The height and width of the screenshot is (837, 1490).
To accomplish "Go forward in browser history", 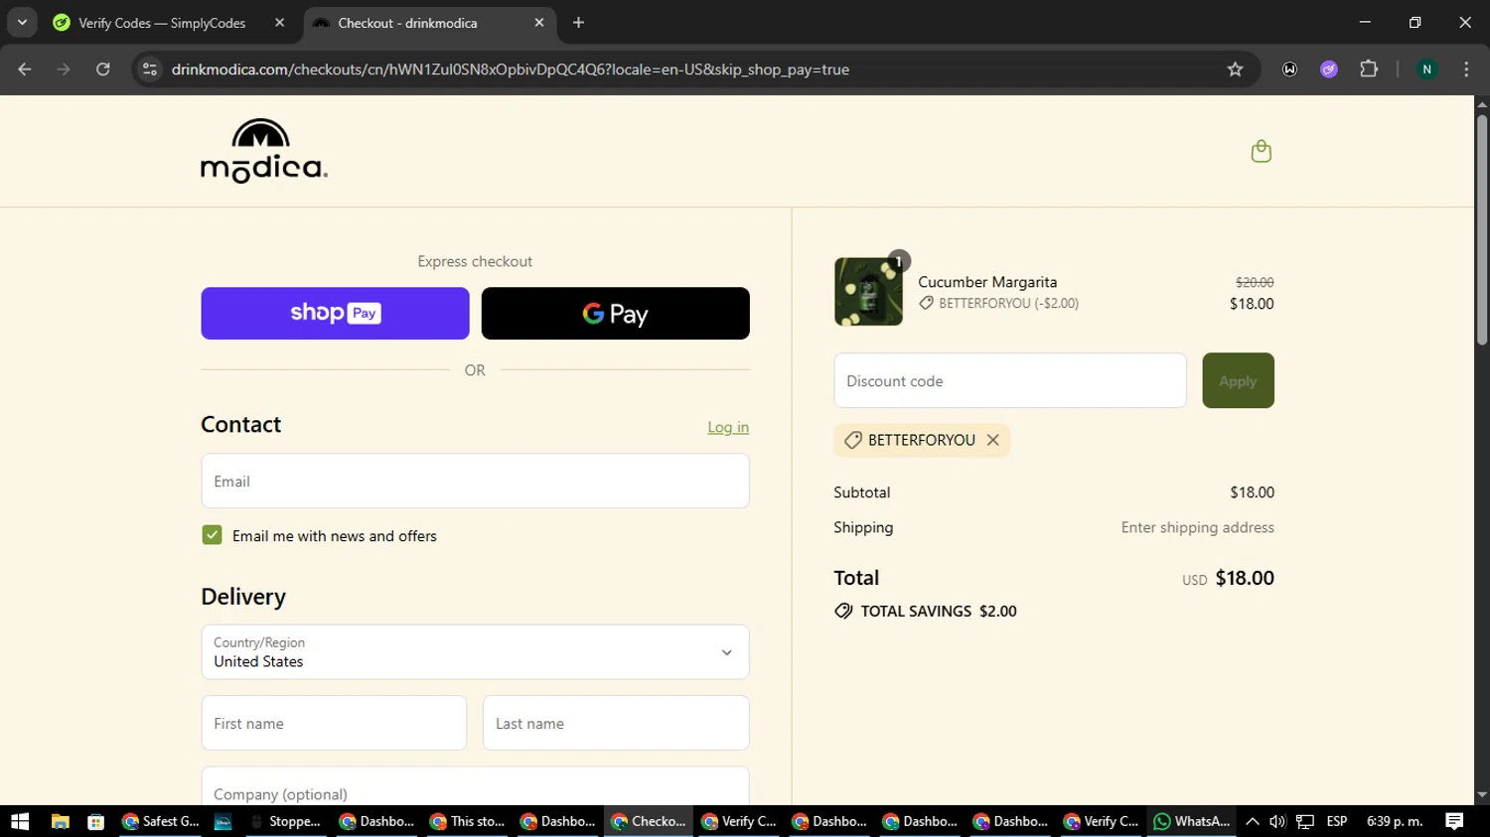I will click(x=64, y=70).
